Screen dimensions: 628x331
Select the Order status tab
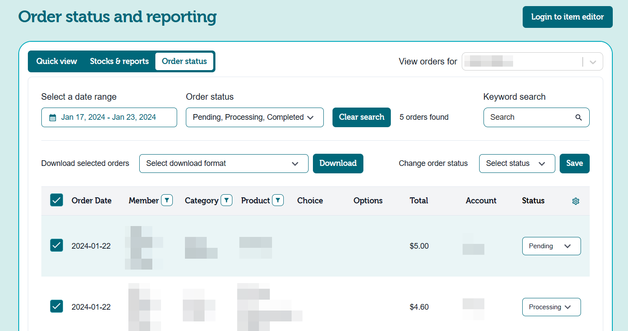pyautogui.click(x=185, y=61)
